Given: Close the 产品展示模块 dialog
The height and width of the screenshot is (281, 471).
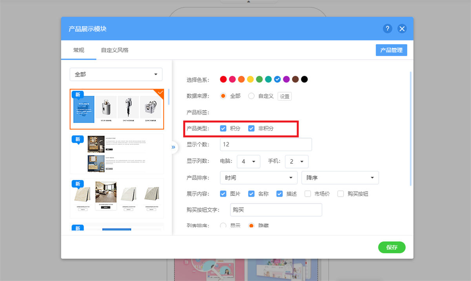Looking at the screenshot, I should (402, 28).
